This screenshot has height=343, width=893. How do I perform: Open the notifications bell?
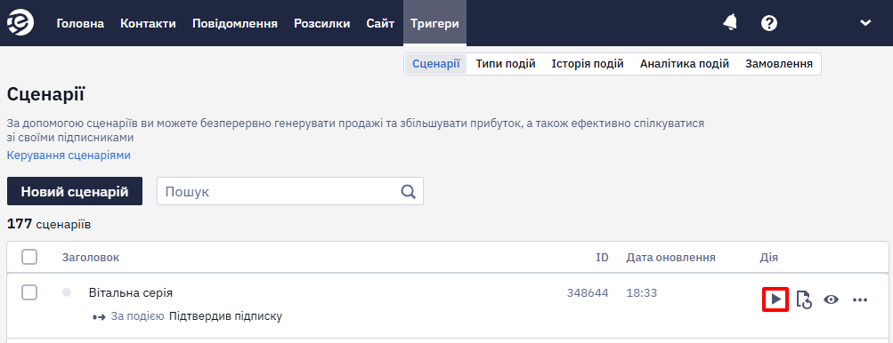click(729, 23)
